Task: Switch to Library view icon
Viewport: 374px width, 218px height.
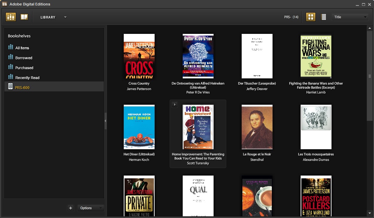Action: point(11,17)
